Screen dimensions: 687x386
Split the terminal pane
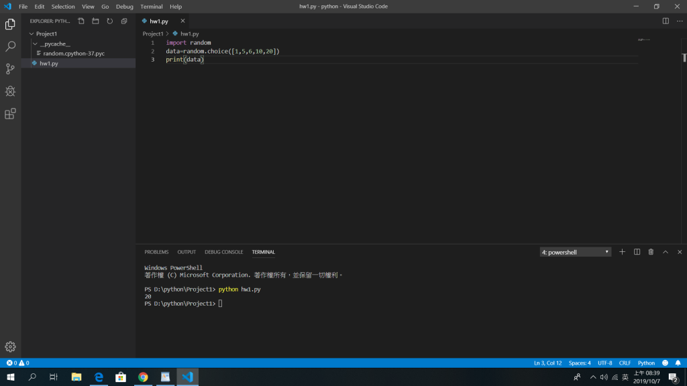click(x=637, y=252)
